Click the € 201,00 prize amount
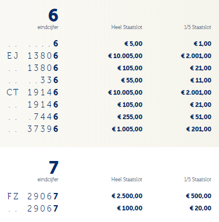The image size is (219, 222). 199,129
